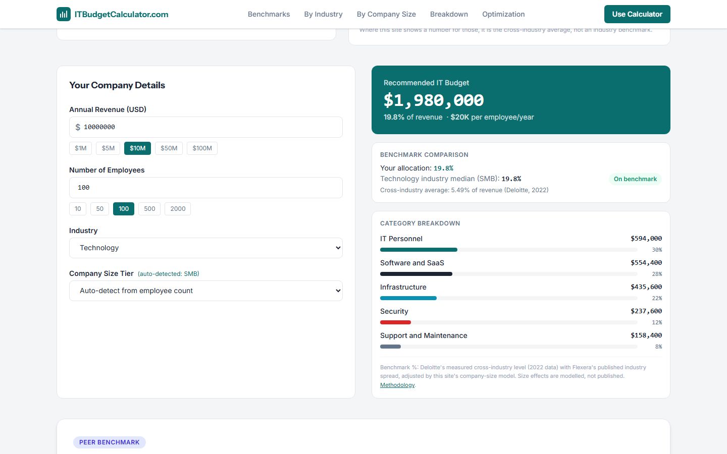Click the $594,000 IT Personnel amount
The width and height of the screenshot is (727, 454).
coord(646,239)
